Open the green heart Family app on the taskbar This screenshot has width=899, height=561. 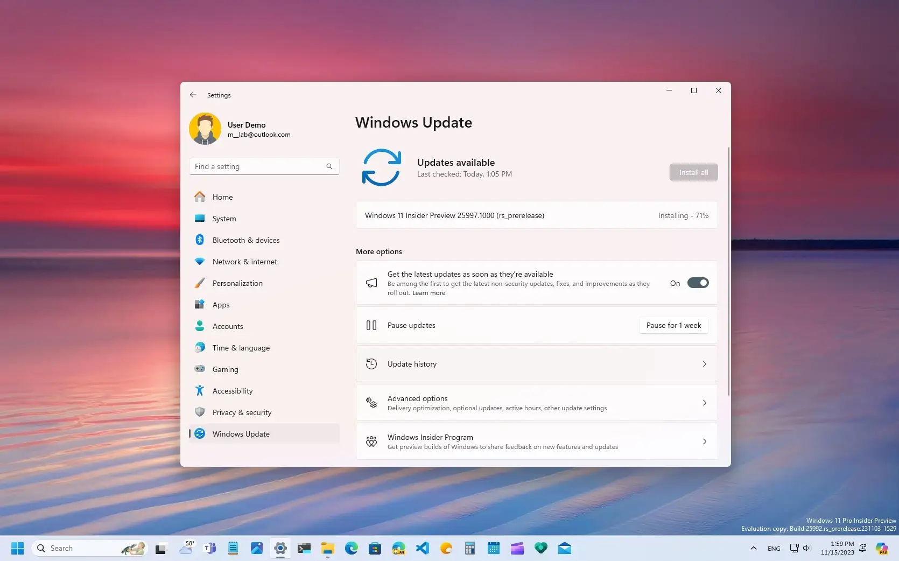(541, 549)
